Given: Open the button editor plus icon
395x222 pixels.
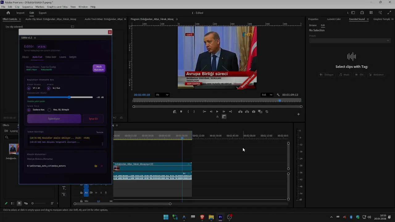Looking at the screenshot, I should (298, 114).
